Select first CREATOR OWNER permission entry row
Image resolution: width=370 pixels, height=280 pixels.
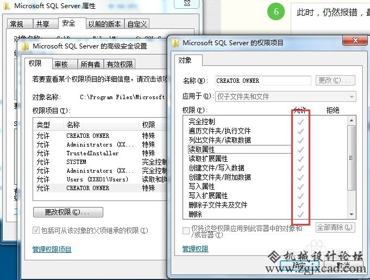pos(101,136)
